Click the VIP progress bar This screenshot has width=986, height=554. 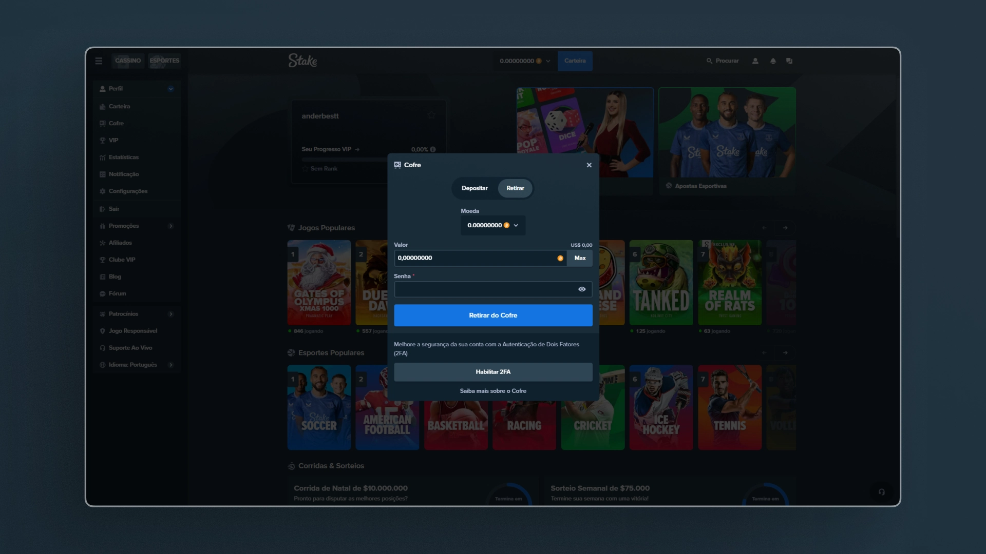click(344, 160)
